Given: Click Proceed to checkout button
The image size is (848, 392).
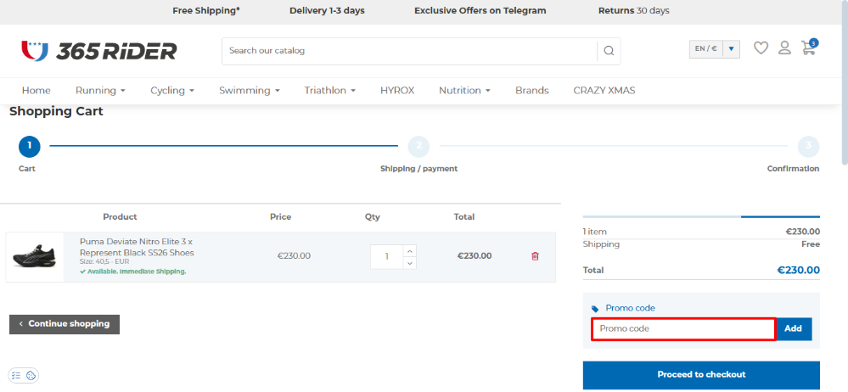Looking at the screenshot, I should pos(701,374).
